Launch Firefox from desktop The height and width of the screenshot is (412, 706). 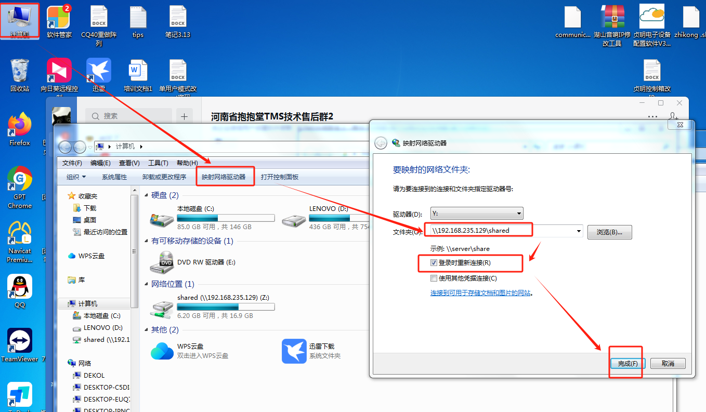[20, 129]
